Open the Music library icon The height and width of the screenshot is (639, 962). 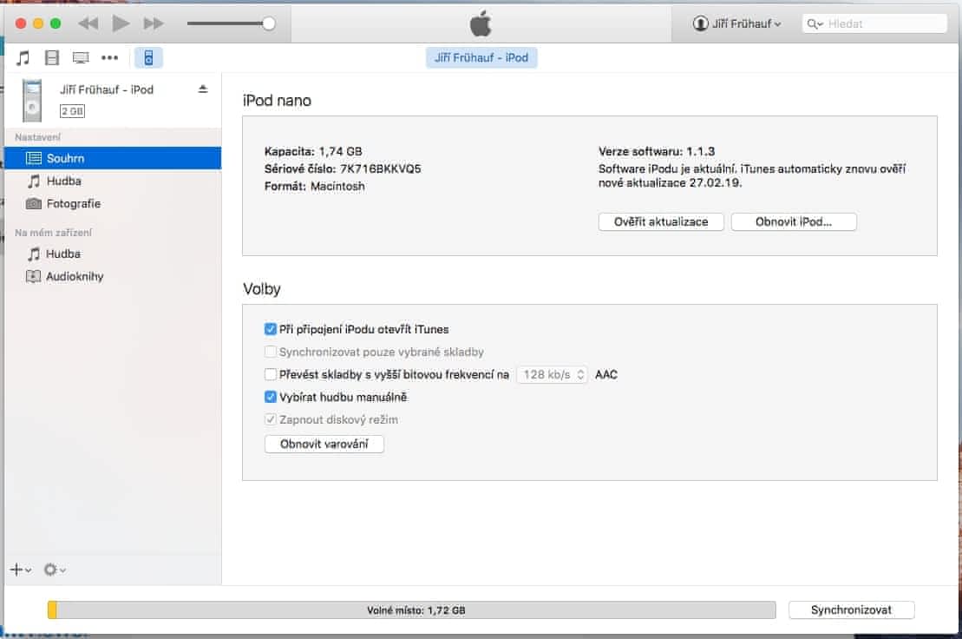[x=23, y=57]
